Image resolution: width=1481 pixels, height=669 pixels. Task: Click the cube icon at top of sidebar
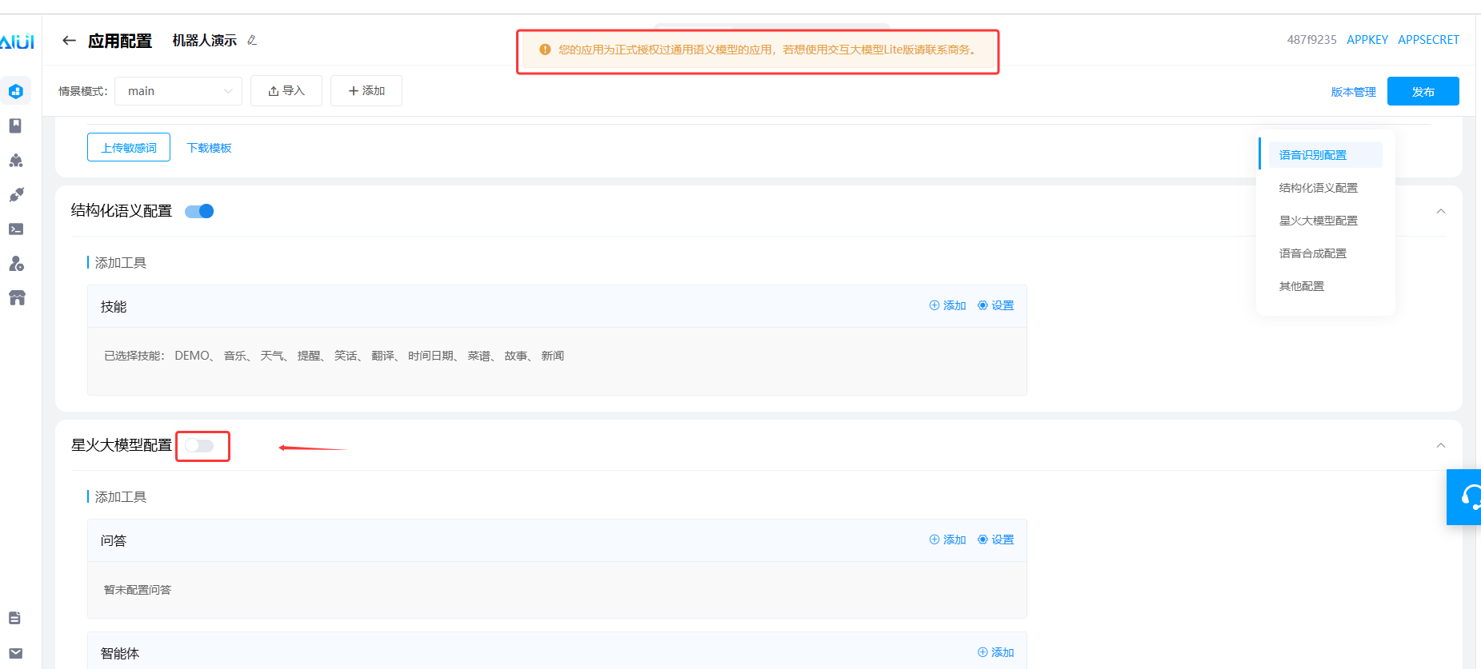(x=16, y=91)
